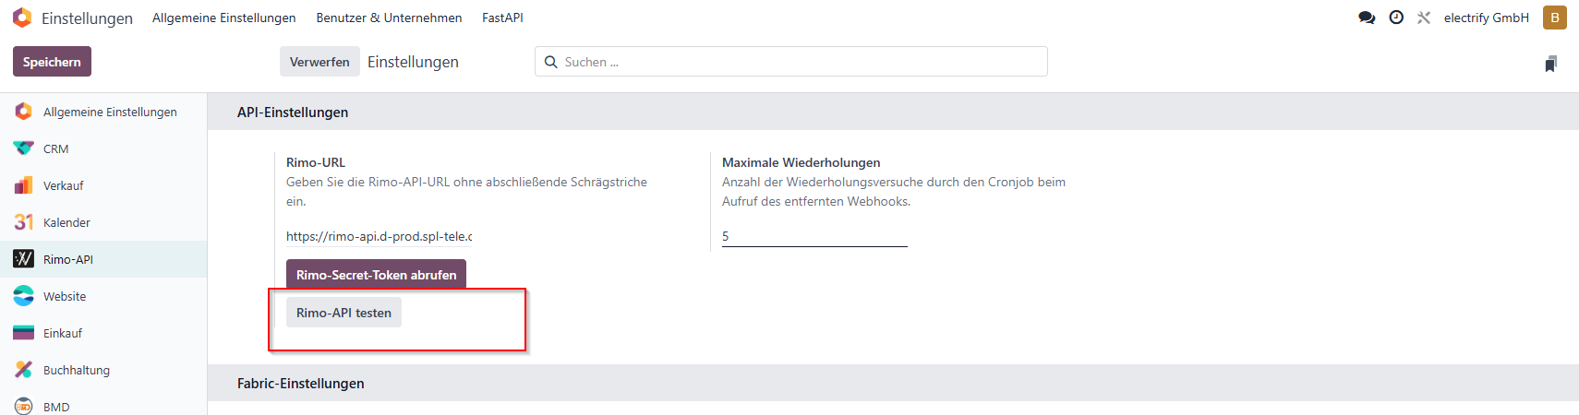
Task: Click the Einkauf sidebar icon
Action: tap(24, 333)
